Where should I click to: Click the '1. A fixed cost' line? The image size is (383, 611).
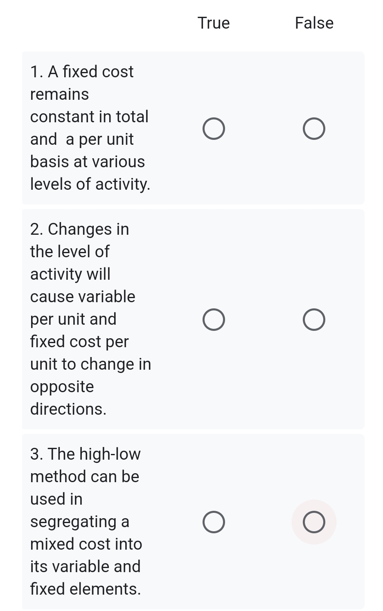(x=82, y=72)
